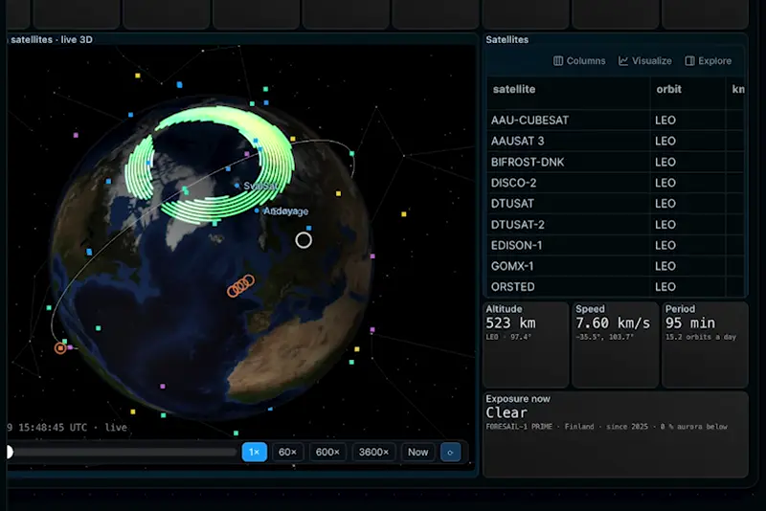This screenshot has height=511, width=766.
Task: Set playback speed to 60×
Action: (288, 452)
